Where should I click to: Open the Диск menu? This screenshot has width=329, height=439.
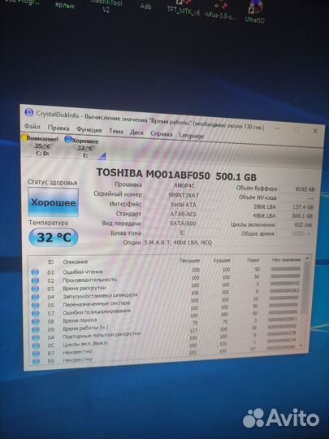(136, 133)
